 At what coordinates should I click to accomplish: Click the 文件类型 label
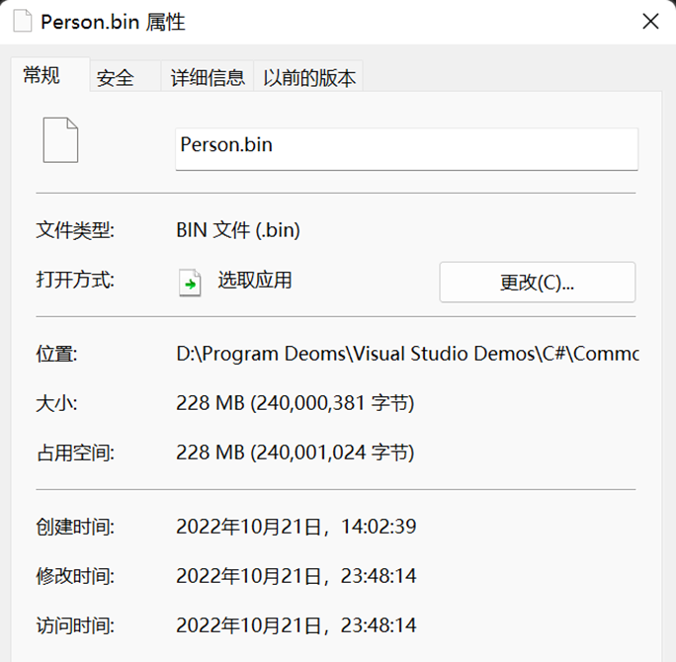pyautogui.click(x=75, y=230)
